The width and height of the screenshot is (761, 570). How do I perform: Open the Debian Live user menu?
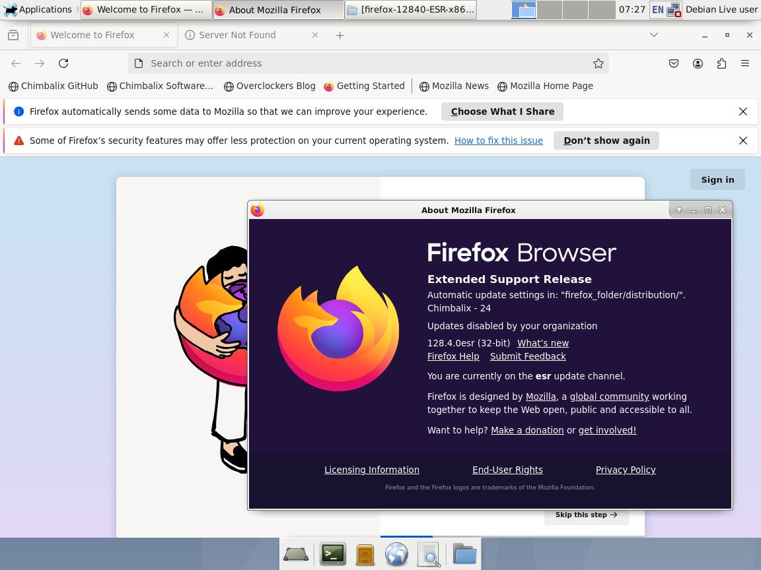721,10
